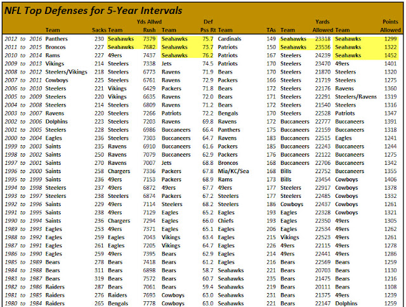Click pass rating value 64.7 in 2000-2004 row
Image resolution: width=406 pixels, height=307 pixels.
click(207, 138)
